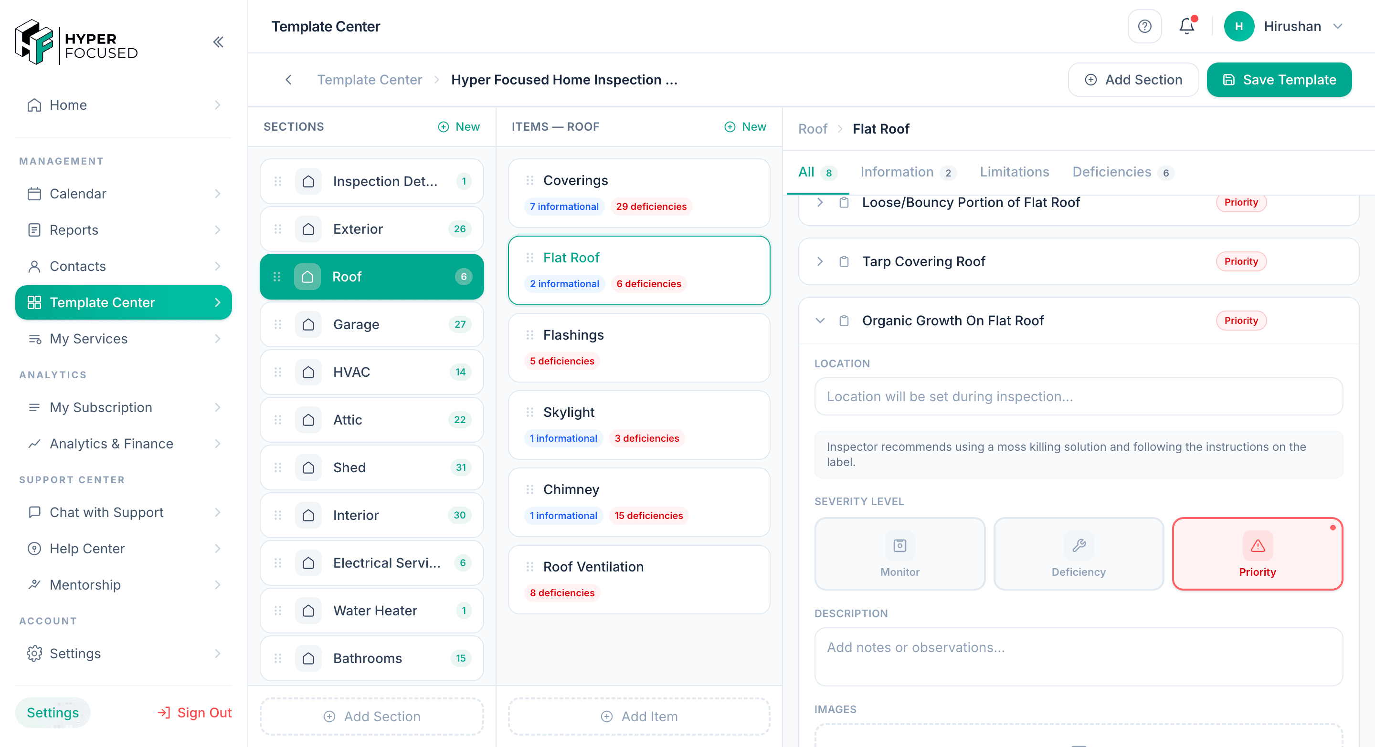The width and height of the screenshot is (1375, 747).
Task: Click the Template Center breadcrumb link
Action: pos(370,80)
